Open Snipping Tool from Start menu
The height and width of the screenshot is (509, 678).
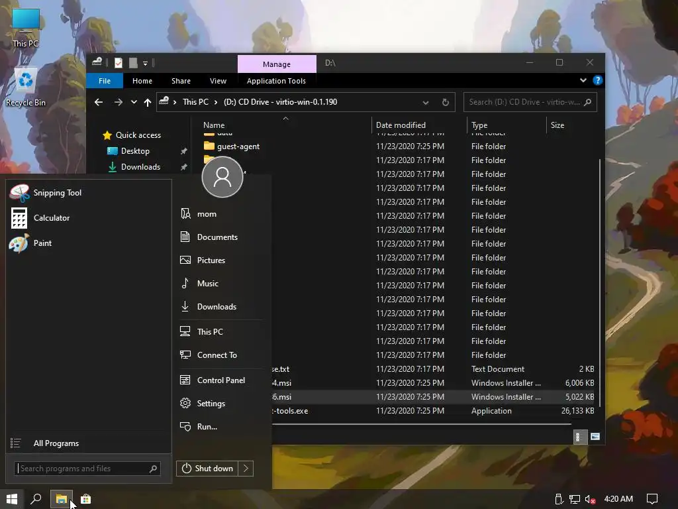[x=89, y=193]
